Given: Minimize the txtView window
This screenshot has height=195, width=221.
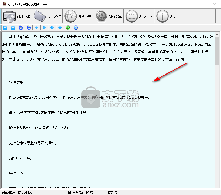Looking at the screenshot, I should [190, 4].
